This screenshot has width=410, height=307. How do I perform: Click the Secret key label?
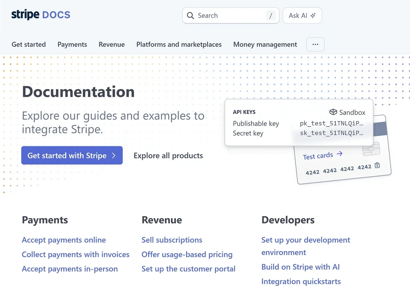[248, 133]
